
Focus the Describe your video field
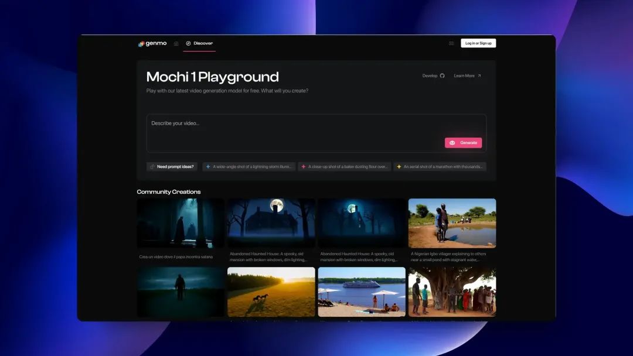(x=316, y=133)
